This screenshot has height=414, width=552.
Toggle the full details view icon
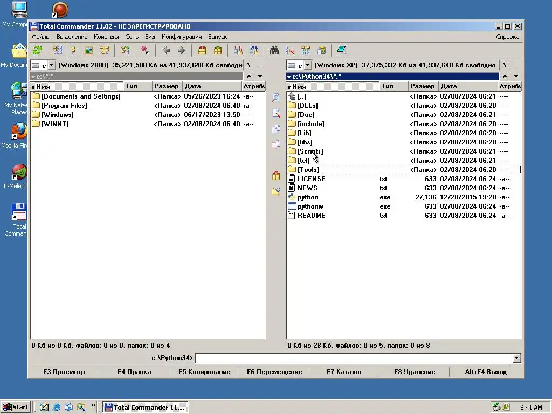[73, 50]
